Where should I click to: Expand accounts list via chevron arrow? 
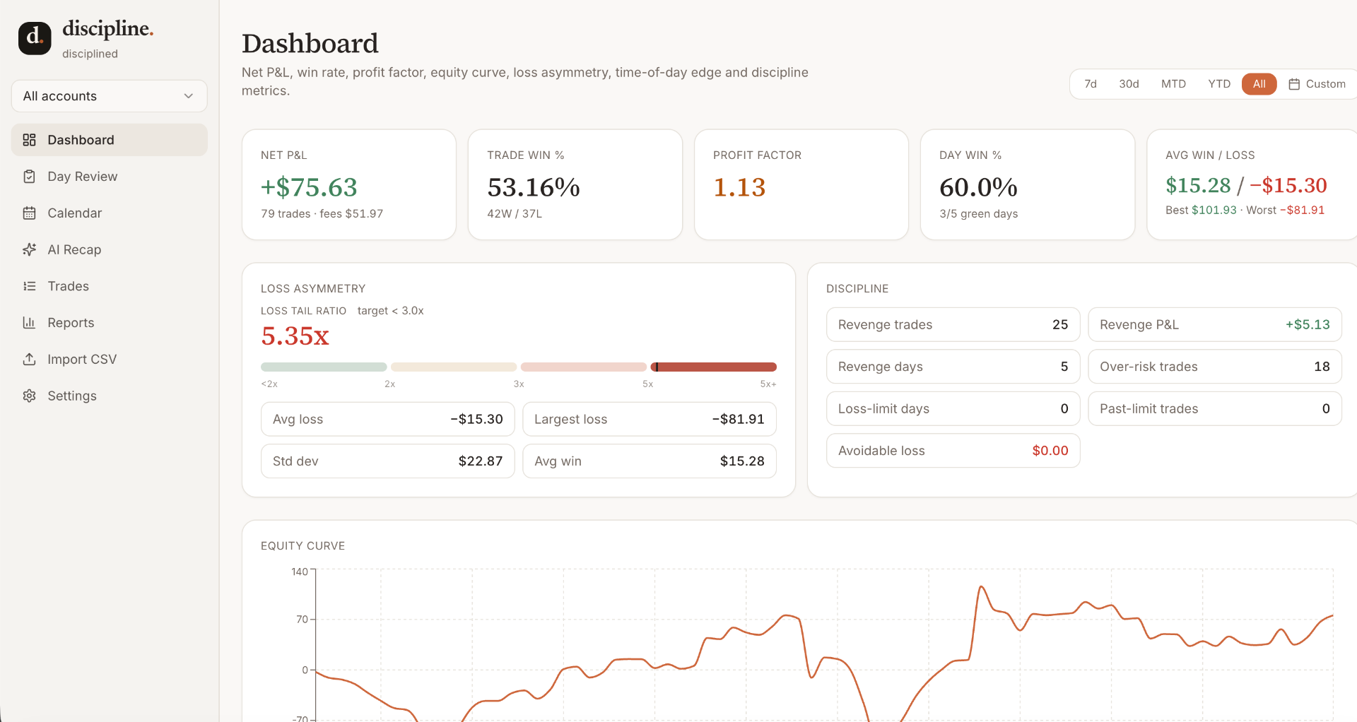pyautogui.click(x=189, y=96)
